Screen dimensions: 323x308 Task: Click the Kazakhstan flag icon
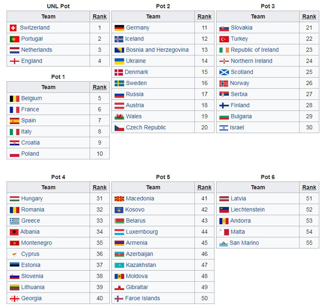(x=119, y=265)
